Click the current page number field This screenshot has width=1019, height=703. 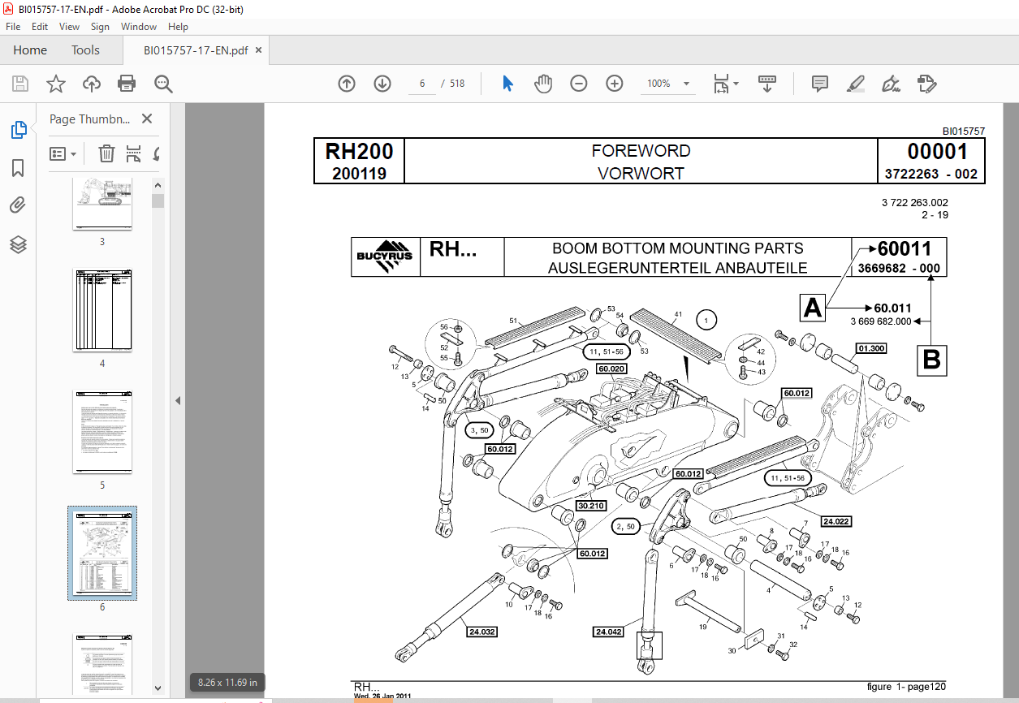point(422,84)
